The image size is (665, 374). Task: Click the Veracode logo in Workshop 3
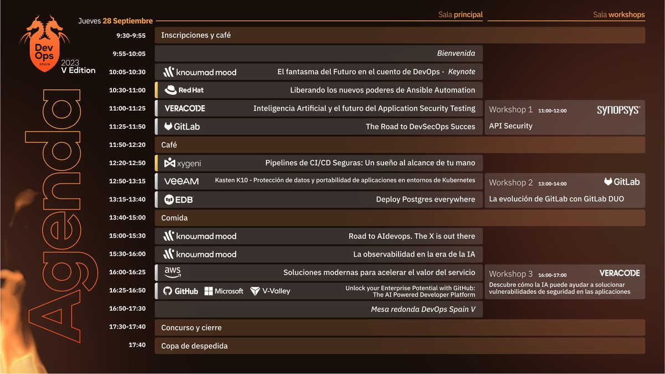(x=620, y=273)
